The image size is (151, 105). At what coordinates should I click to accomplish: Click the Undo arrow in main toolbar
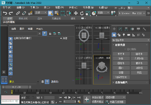click(5, 13)
